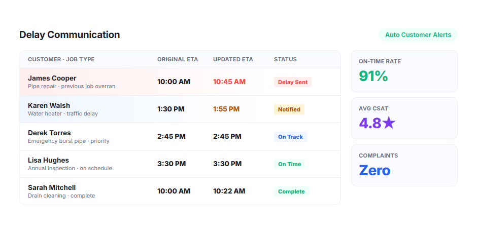Click 'Annual inspection · on schedule' text
The height and width of the screenshot is (233, 477).
tap(70, 168)
